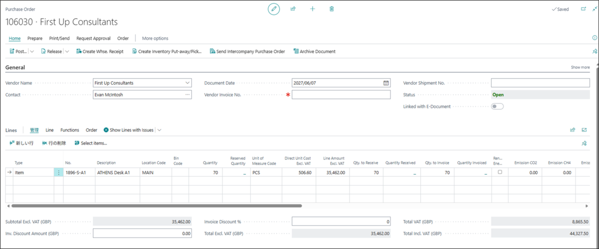This screenshot has width=599, height=249.
Task: Click Show Lines with Issues
Action: [128, 130]
